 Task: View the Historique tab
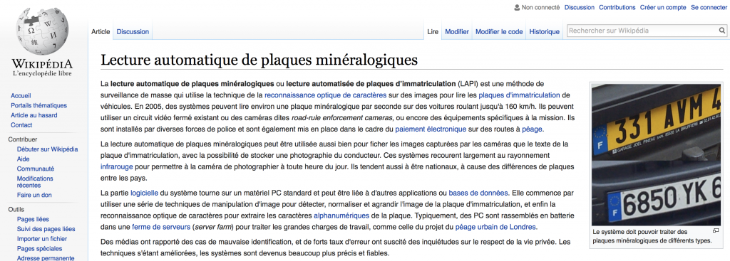[544, 31]
